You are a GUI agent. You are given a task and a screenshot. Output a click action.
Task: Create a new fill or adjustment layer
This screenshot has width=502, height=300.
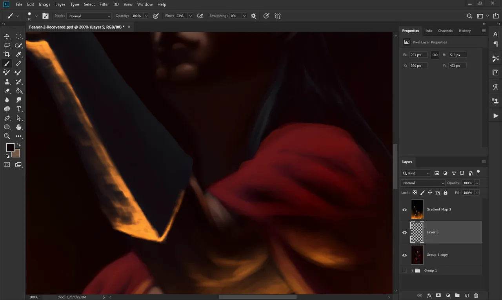(x=448, y=295)
